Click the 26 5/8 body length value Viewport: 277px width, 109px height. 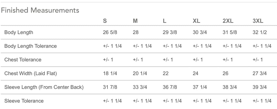(x=110, y=32)
